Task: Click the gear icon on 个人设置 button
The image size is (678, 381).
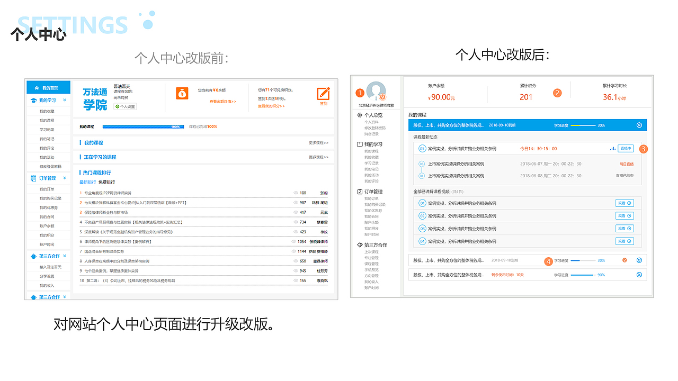Action: tap(118, 106)
